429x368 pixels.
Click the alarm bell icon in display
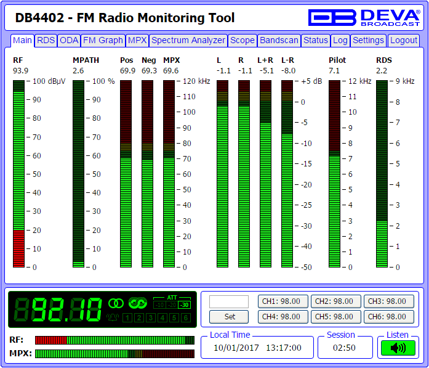click(113, 317)
